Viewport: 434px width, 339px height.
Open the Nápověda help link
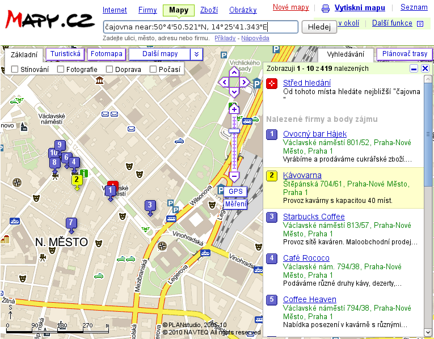tap(255, 38)
